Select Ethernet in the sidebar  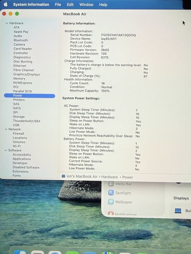[20, 66]
